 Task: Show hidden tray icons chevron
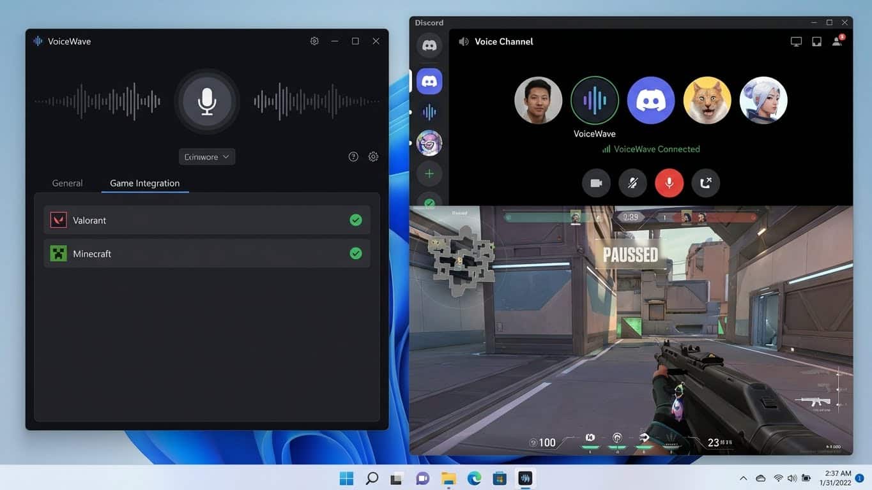point(743,478)
